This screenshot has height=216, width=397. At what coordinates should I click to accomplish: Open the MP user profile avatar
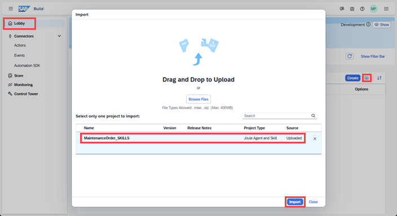point(373,8)
